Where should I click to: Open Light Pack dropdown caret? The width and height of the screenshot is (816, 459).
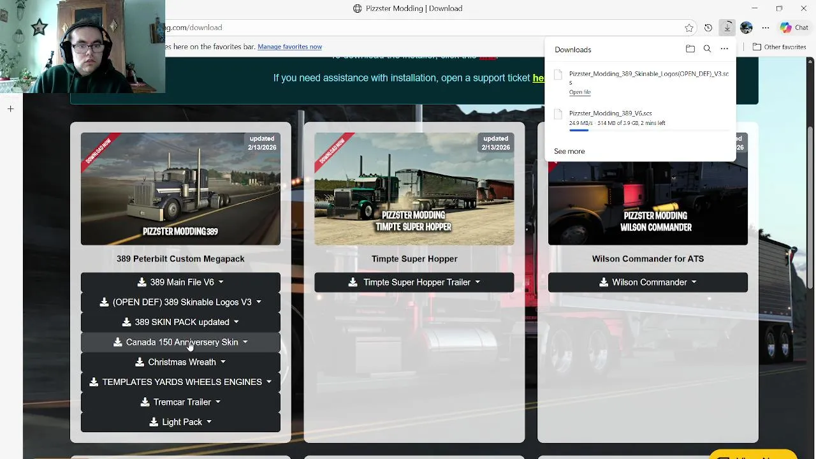208,422
